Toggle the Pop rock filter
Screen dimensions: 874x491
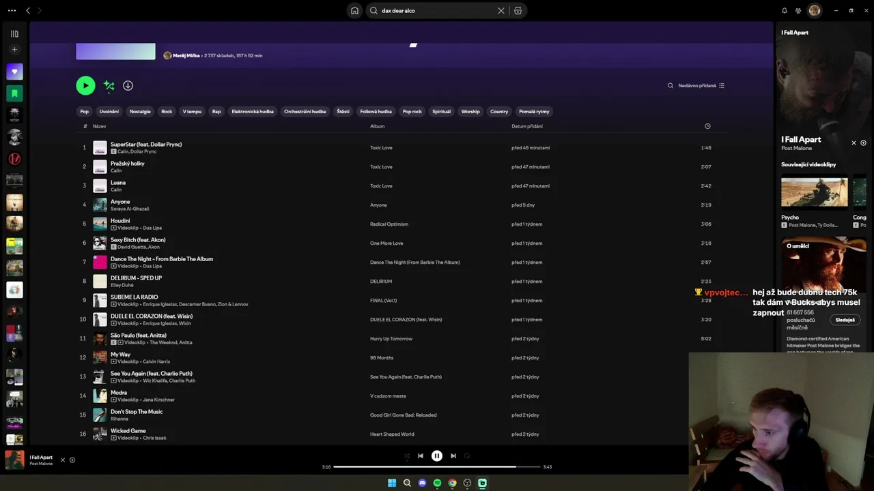[412, 112]
